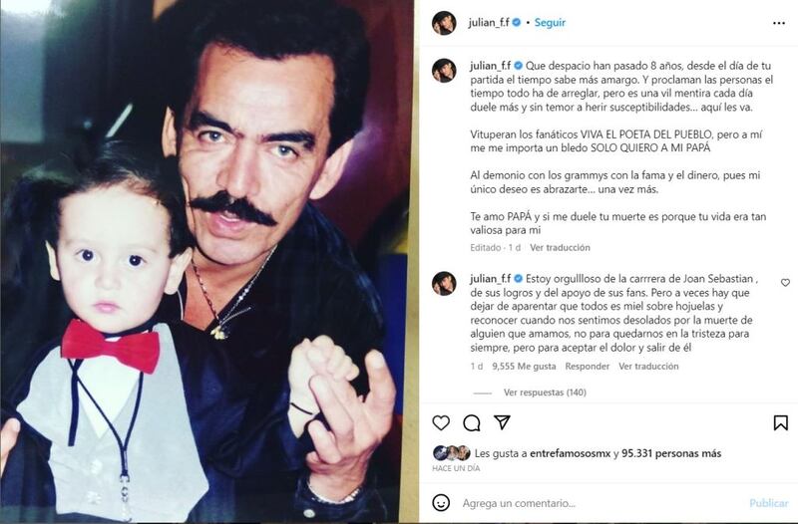Open comments via the speech bubble icon
Screen dimensions: 798x524
tap(471, 422)
